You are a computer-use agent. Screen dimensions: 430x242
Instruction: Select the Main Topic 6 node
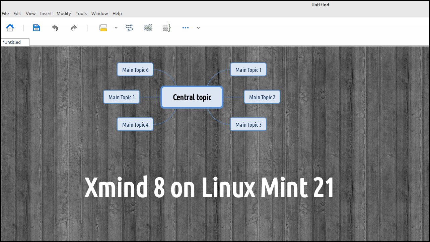[135, 70]
